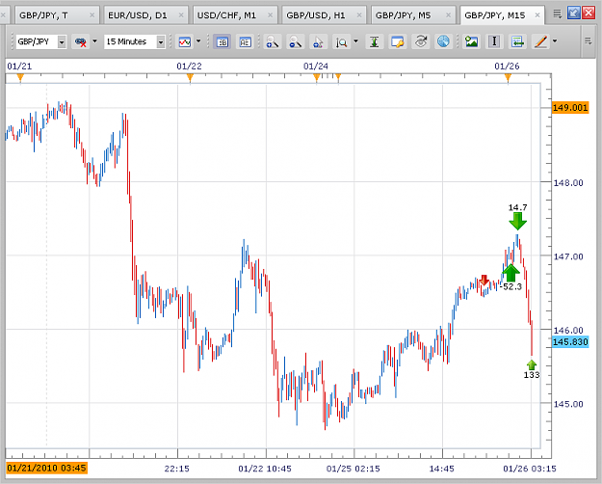Click the blue 145.830 current price label
Image resolution: width=602 pixels, height=484 pixels.
click(570, 341)
